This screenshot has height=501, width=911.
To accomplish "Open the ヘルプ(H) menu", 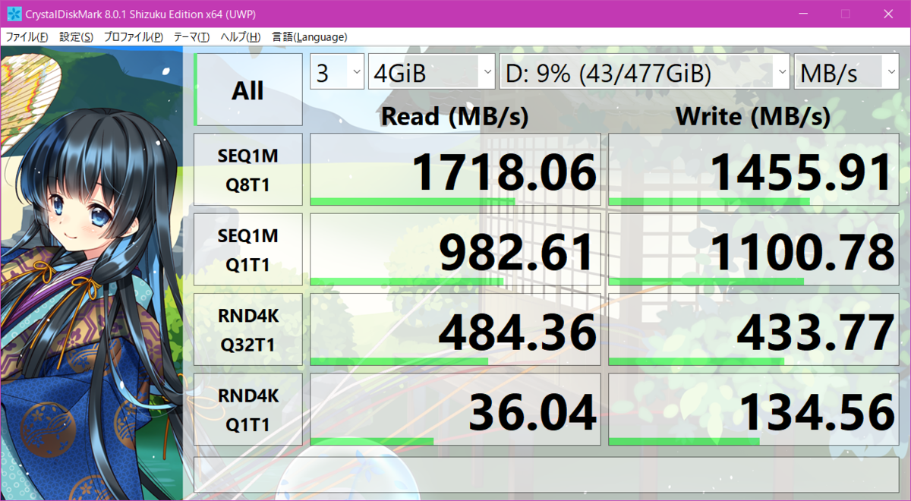I will click(x=241, y=36).
